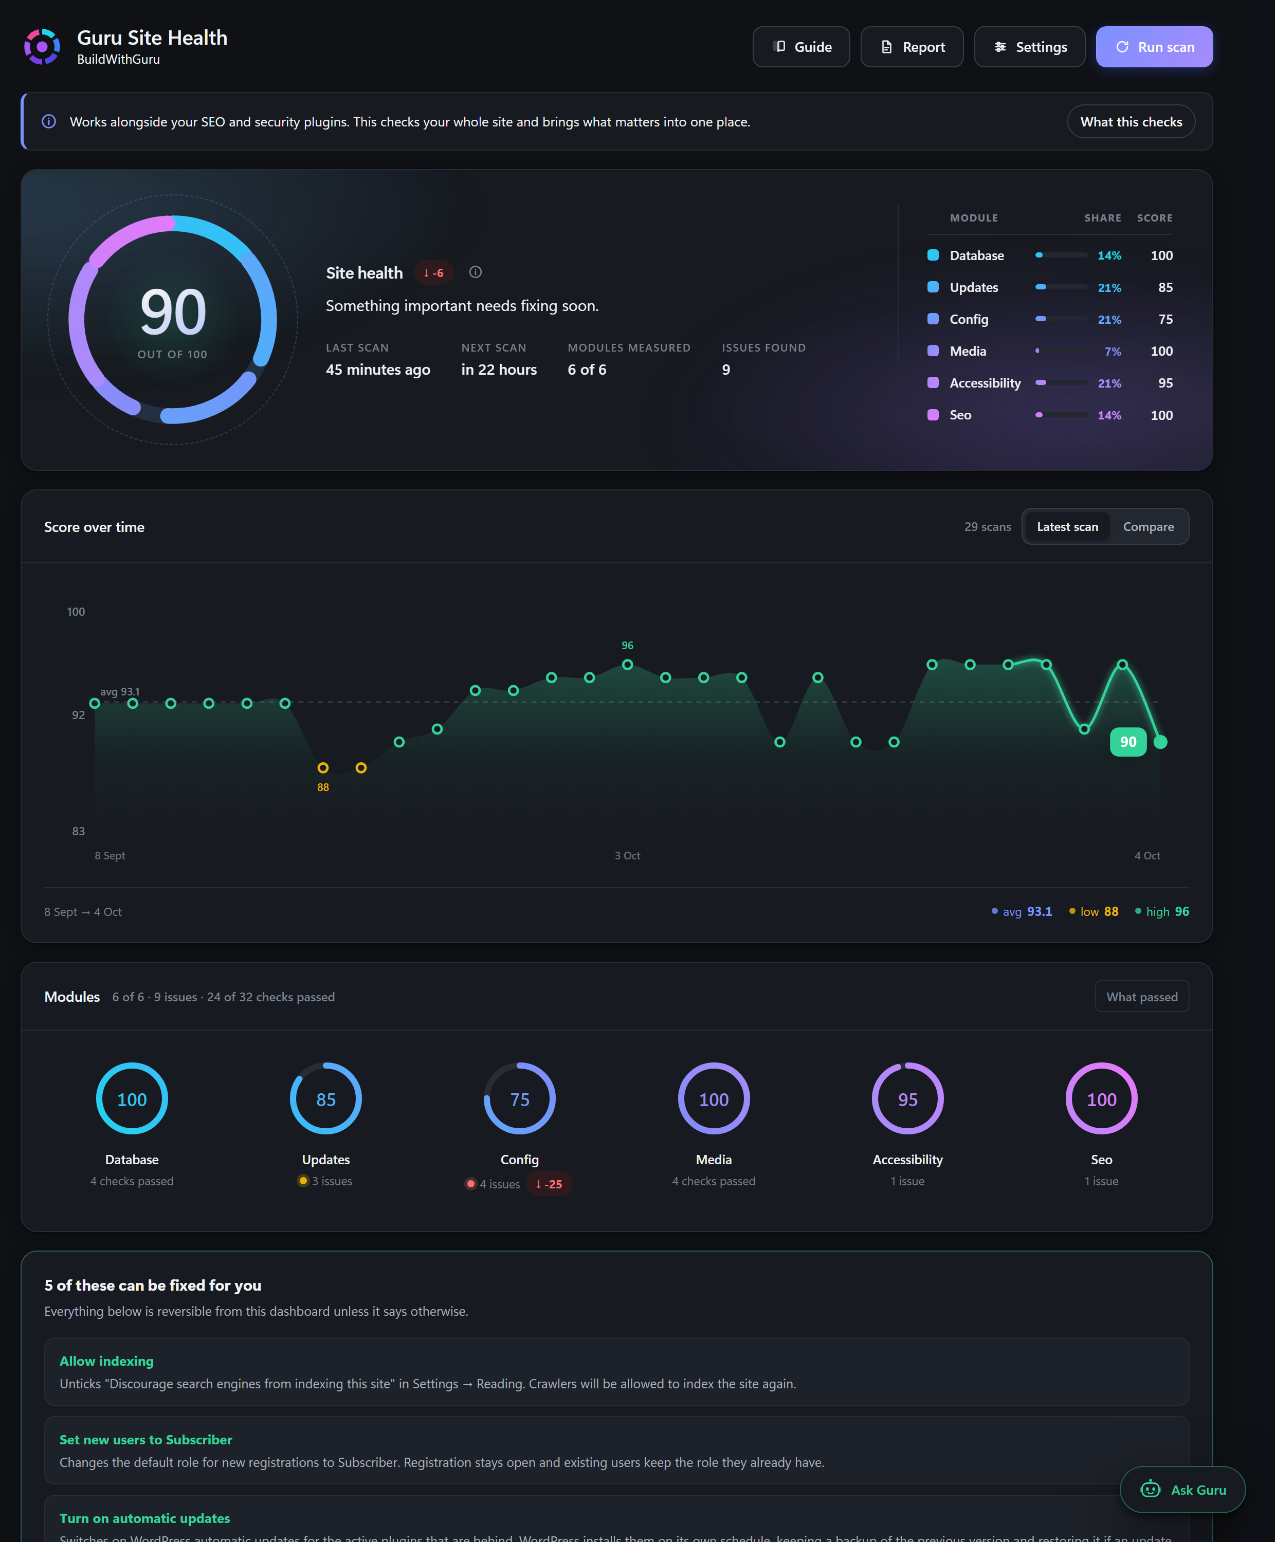The width and height of the screenshot is (1275, 1542).
Task: Click the -25 badge under Config
Action: click(549, 1184)
